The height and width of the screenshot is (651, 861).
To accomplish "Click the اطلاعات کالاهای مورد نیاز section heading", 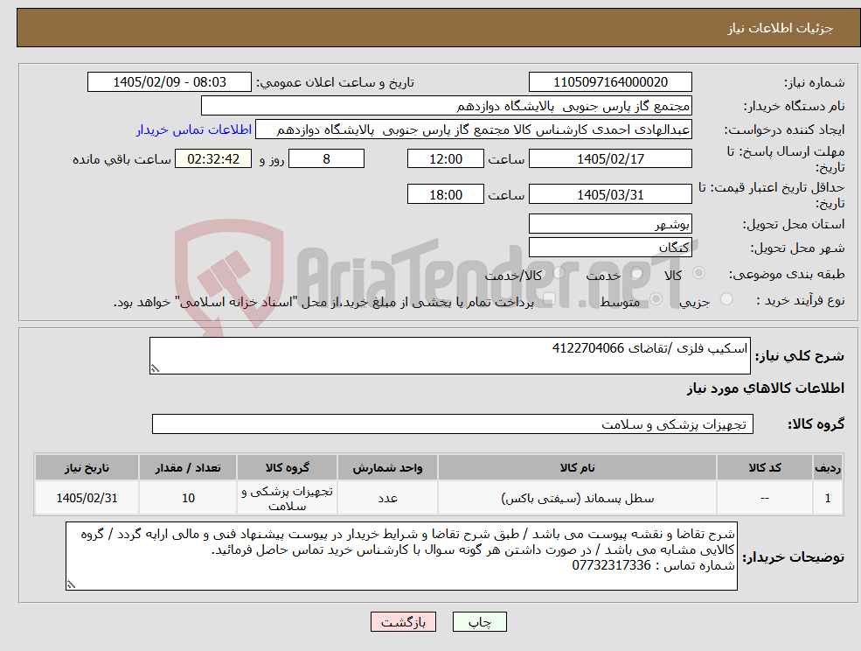I will pyautogui.click(x=766, y=388).
